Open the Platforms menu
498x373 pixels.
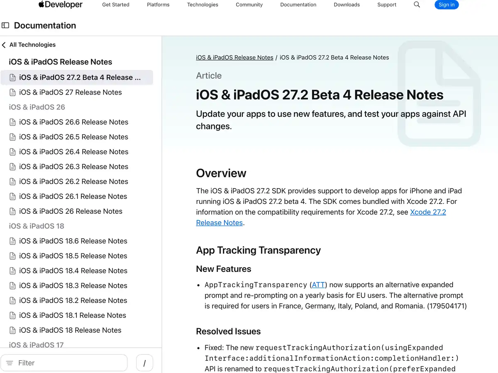point(158,5)
